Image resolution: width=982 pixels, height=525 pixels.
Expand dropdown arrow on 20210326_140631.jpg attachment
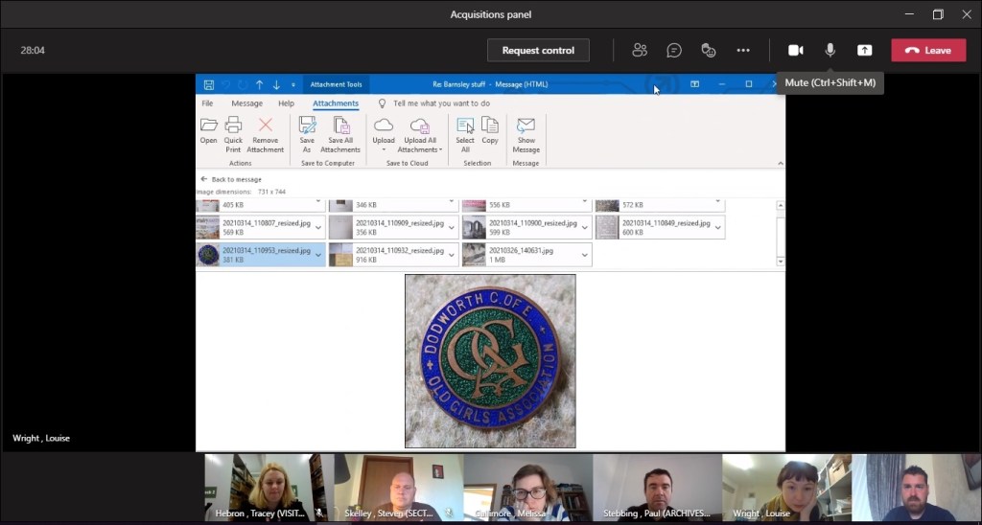583,254
